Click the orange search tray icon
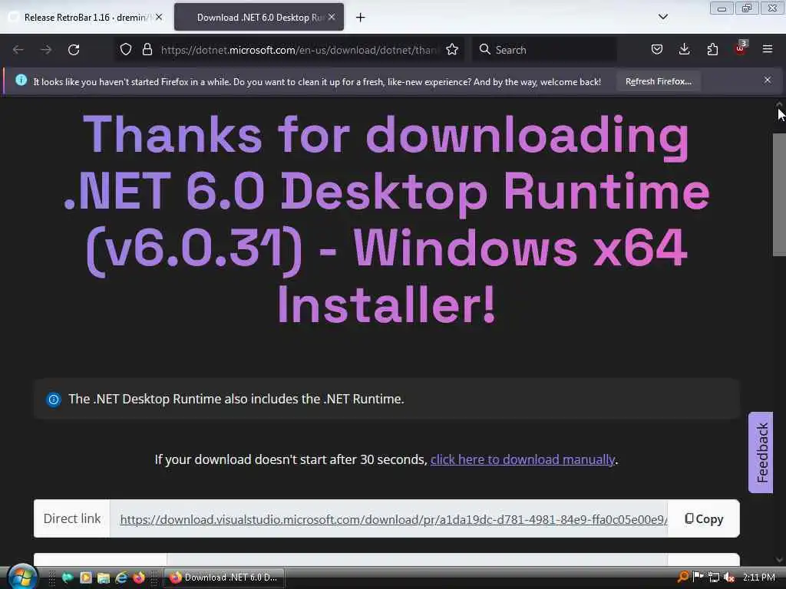Viewport: 786px width, 589px height. [682, 577]
